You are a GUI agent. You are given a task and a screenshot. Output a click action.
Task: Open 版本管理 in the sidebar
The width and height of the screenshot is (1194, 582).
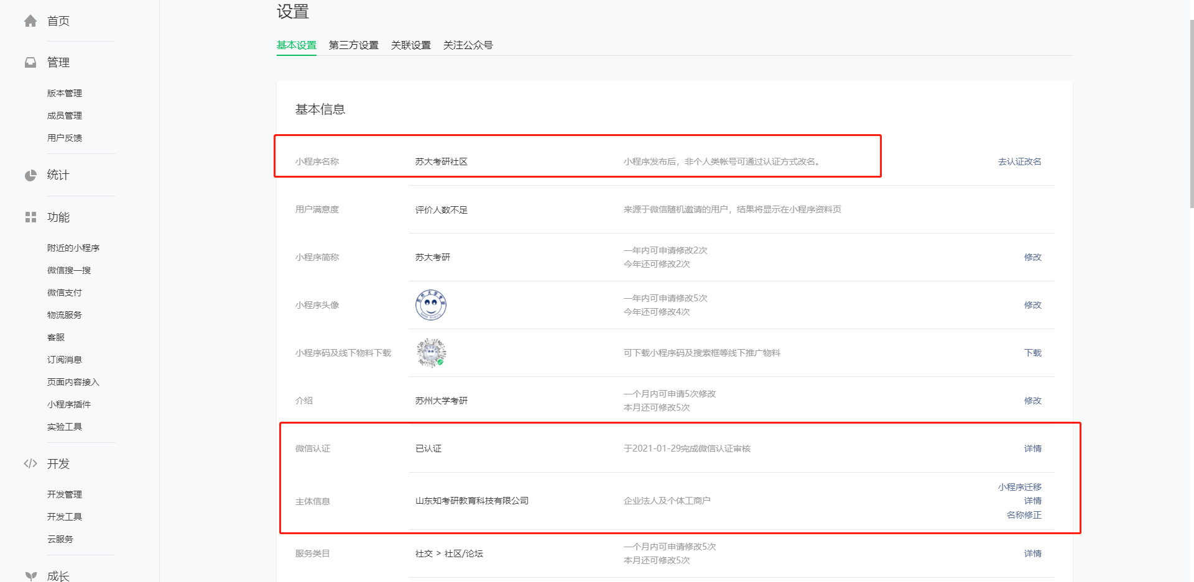coord(65,93)
